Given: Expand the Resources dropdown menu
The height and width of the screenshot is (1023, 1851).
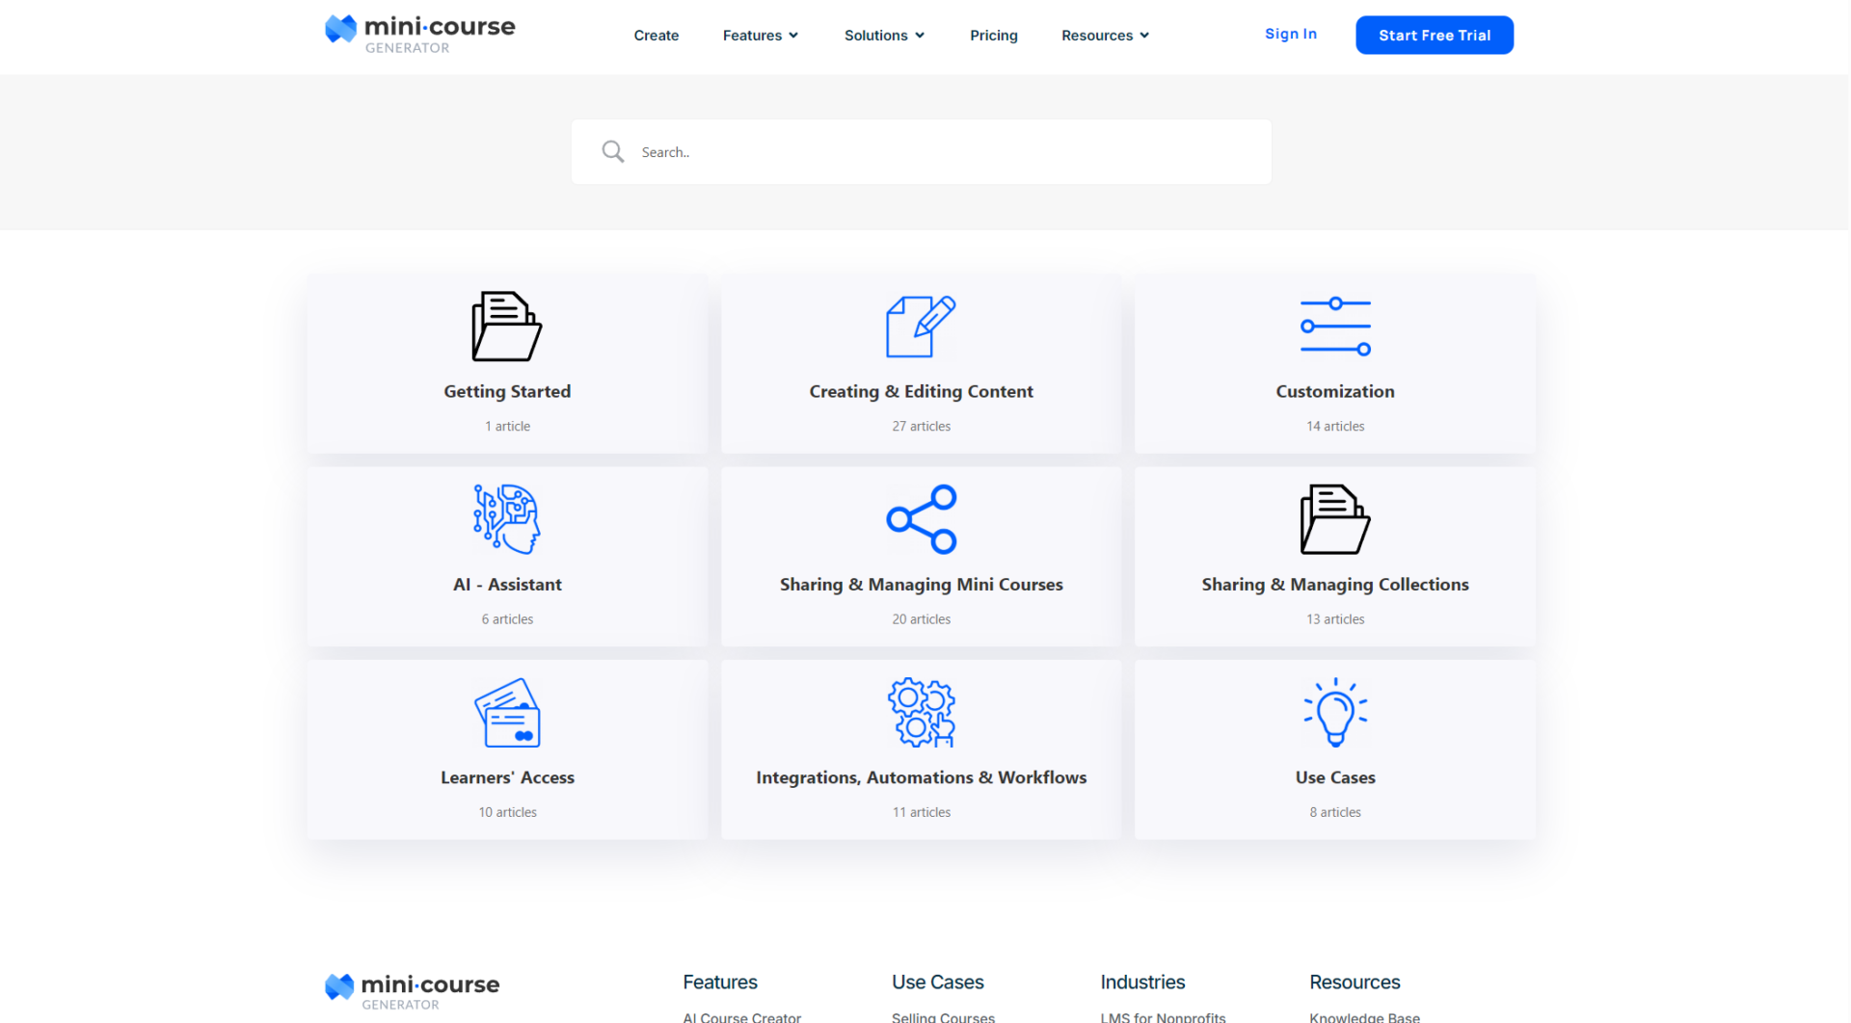Looking at the screenshot, I should 1105,36.
